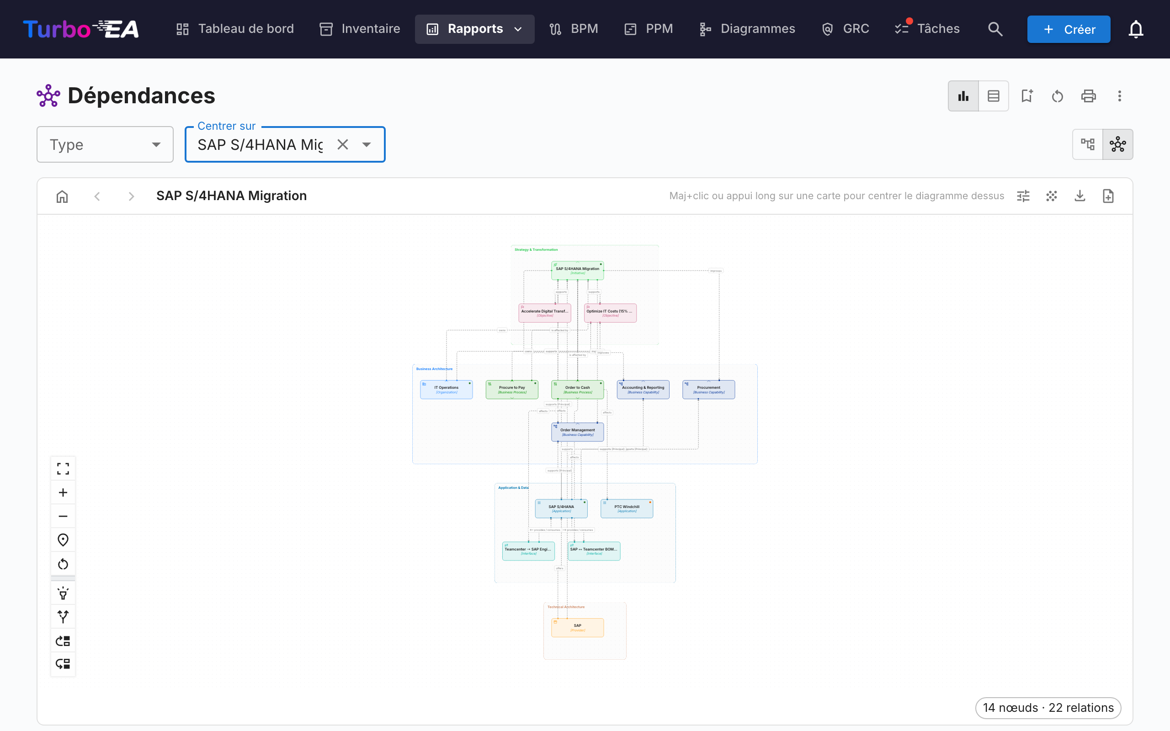Click the location pin center icon
The height and width of the screenshot is (731, 1170).
click(x=63, y=540)
